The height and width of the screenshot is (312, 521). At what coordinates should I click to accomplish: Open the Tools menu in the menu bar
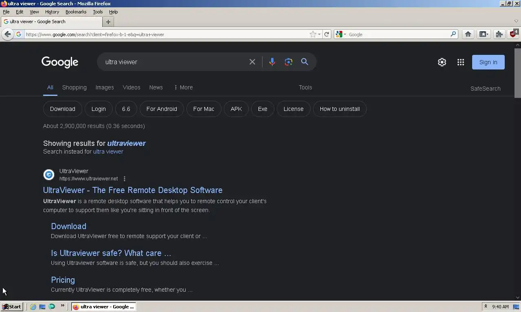tap(98, 12)
